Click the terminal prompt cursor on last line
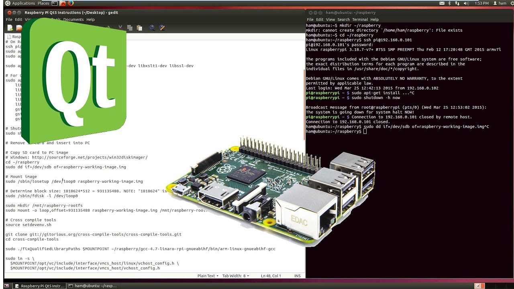Screen dimensions: 514x289 pos(365,132)
